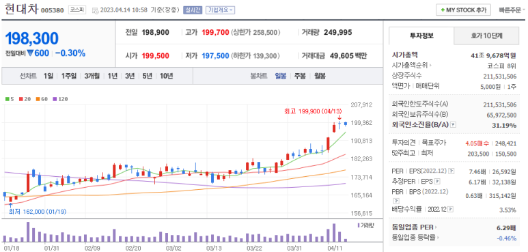Click the 동일업종 PER value 6.29배
Image resolution: width=528 pixels, height=252 pixels.
[506, 228]
